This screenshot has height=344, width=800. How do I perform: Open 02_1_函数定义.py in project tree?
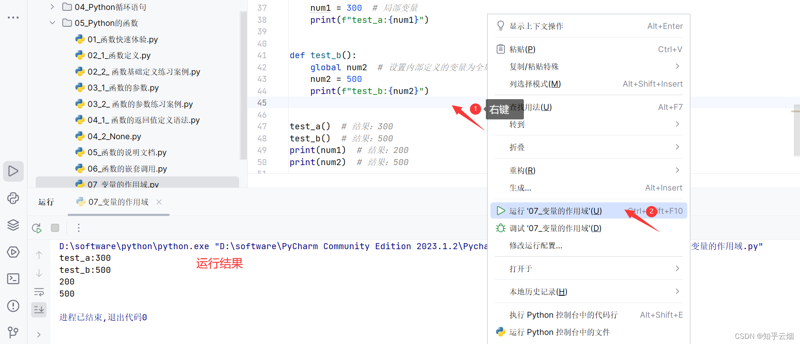[x=119, y=55]
